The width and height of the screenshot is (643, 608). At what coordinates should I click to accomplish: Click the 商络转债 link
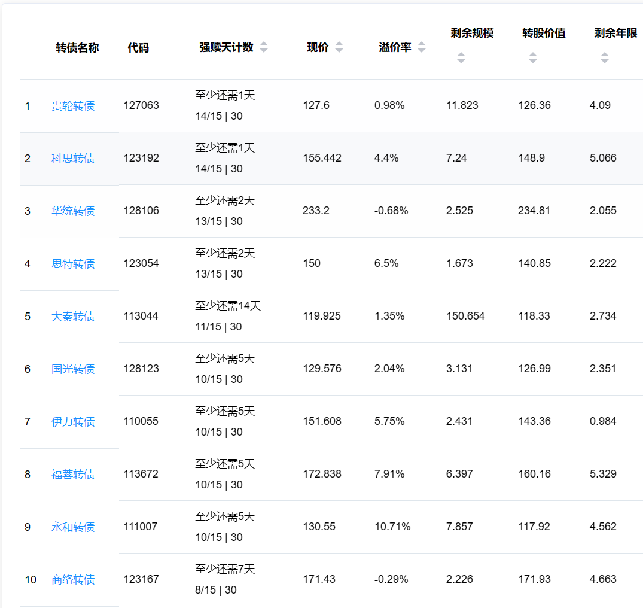[73, 580]
